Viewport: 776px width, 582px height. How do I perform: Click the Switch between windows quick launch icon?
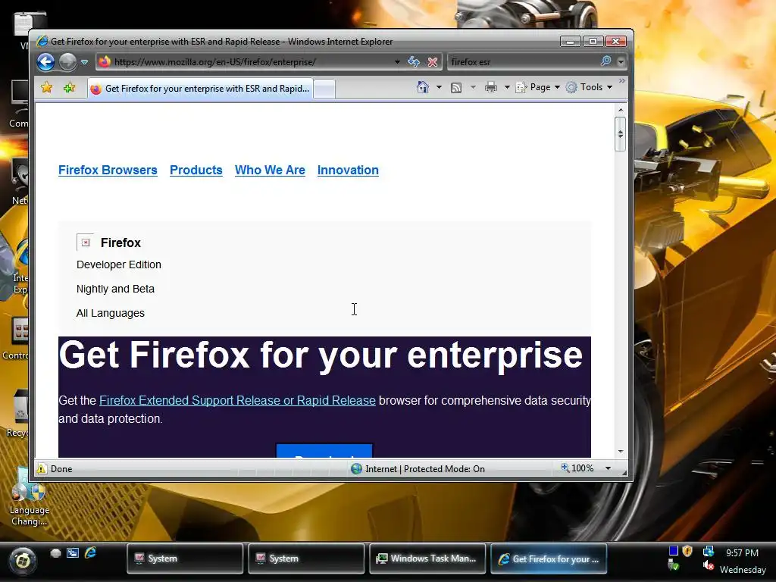pos(73,553)
